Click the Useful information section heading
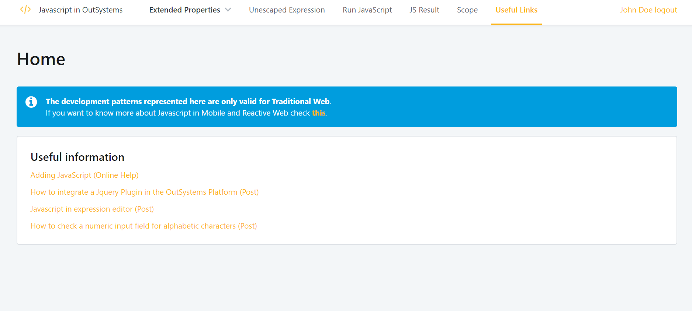692x311 pixels. tap(77, 157)
